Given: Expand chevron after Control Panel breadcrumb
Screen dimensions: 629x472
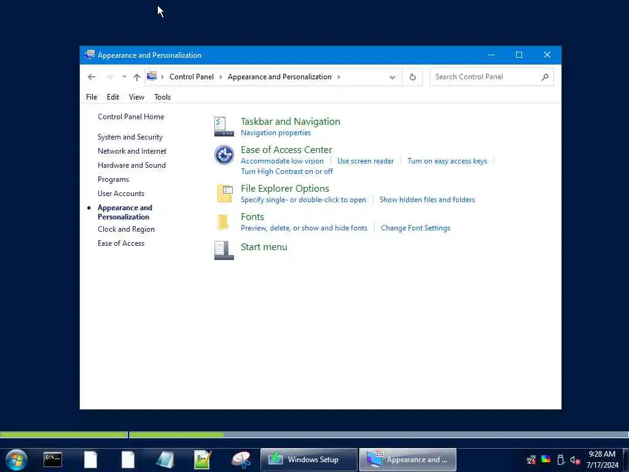Looking at the screenshot, I should [x=221, y=77].
